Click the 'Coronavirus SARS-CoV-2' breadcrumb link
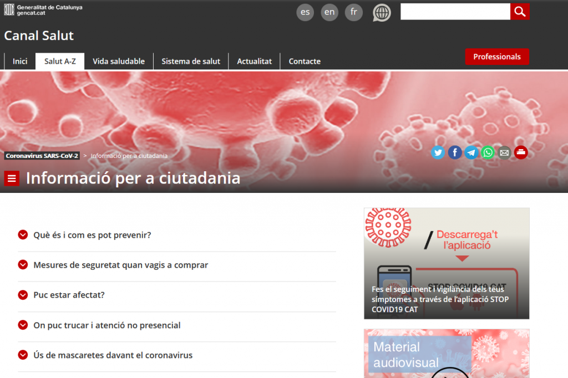568x378 pixels. click(x=42, y=156)
